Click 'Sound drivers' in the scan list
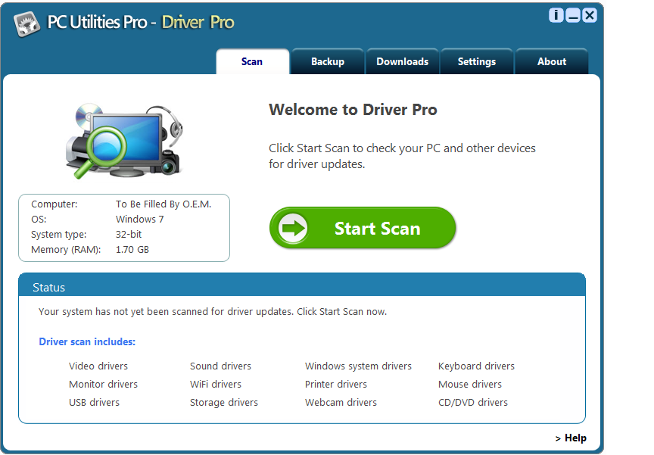The width and height of the screenshot is (654, 455). tap(220, 366)
